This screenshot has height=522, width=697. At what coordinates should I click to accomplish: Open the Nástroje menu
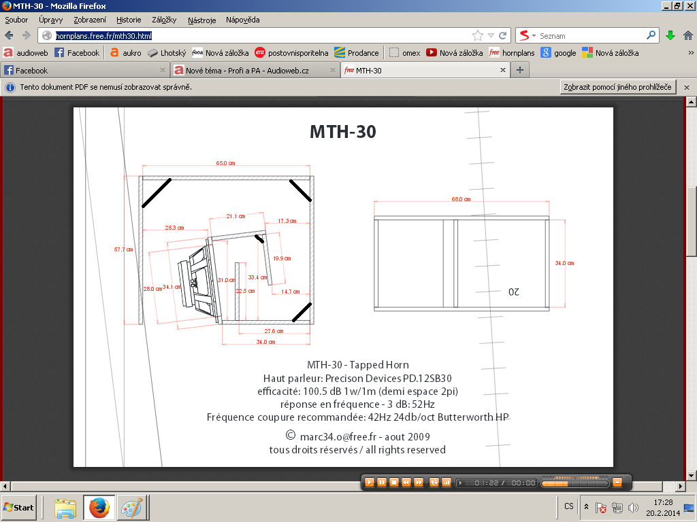click(x=201, y=20)
